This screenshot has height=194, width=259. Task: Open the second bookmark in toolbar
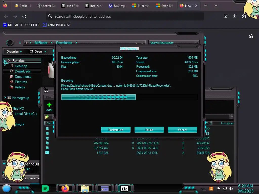point(57,25)
